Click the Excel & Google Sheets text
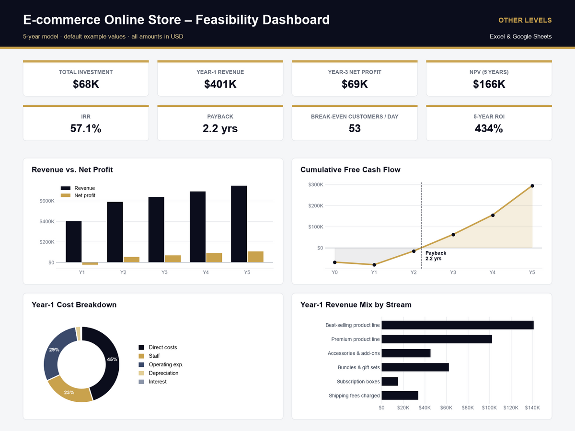This screenshot has width=575, height=431. coord(521,36)
